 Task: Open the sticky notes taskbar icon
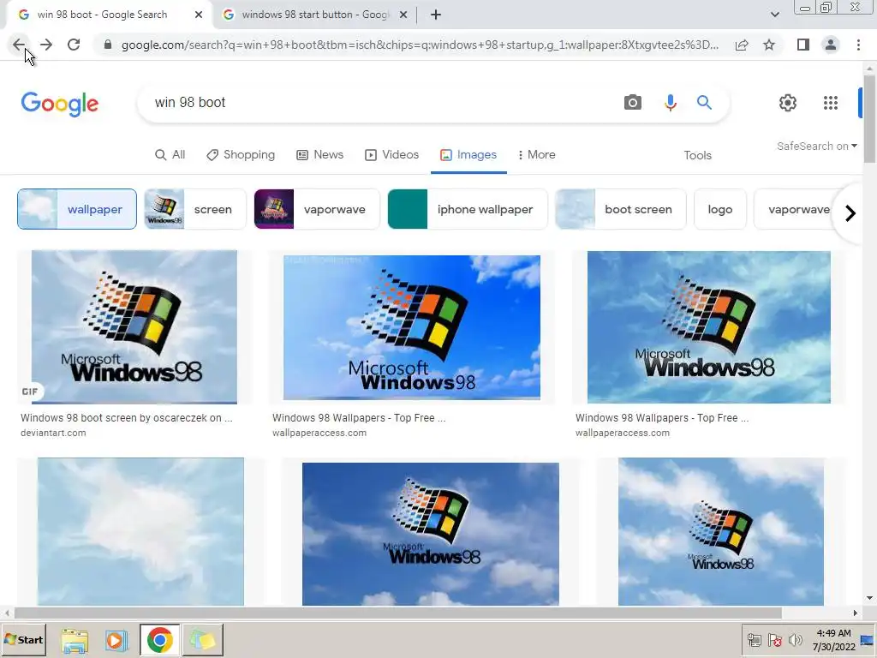(x=202, y=640)
